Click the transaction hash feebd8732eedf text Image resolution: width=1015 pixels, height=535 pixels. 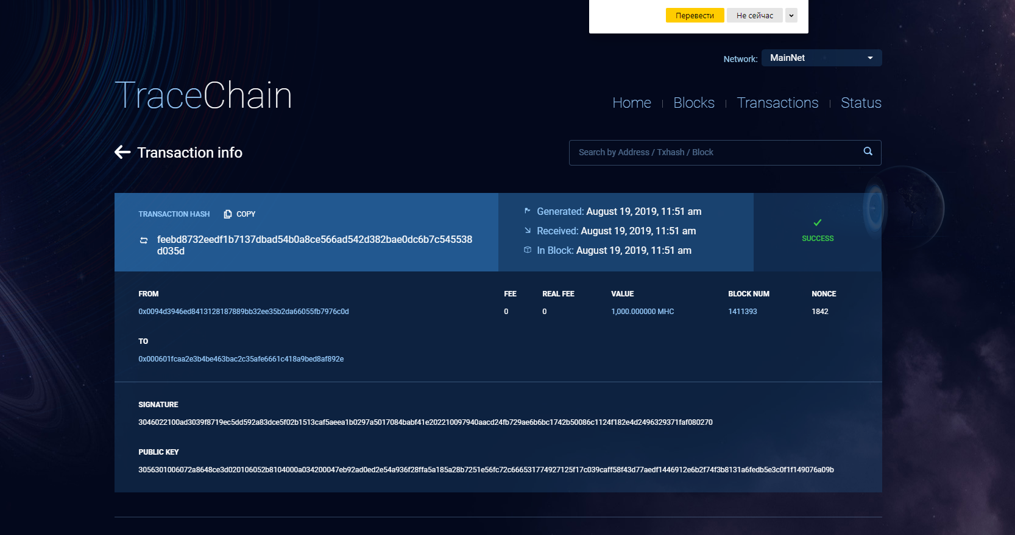314,245
